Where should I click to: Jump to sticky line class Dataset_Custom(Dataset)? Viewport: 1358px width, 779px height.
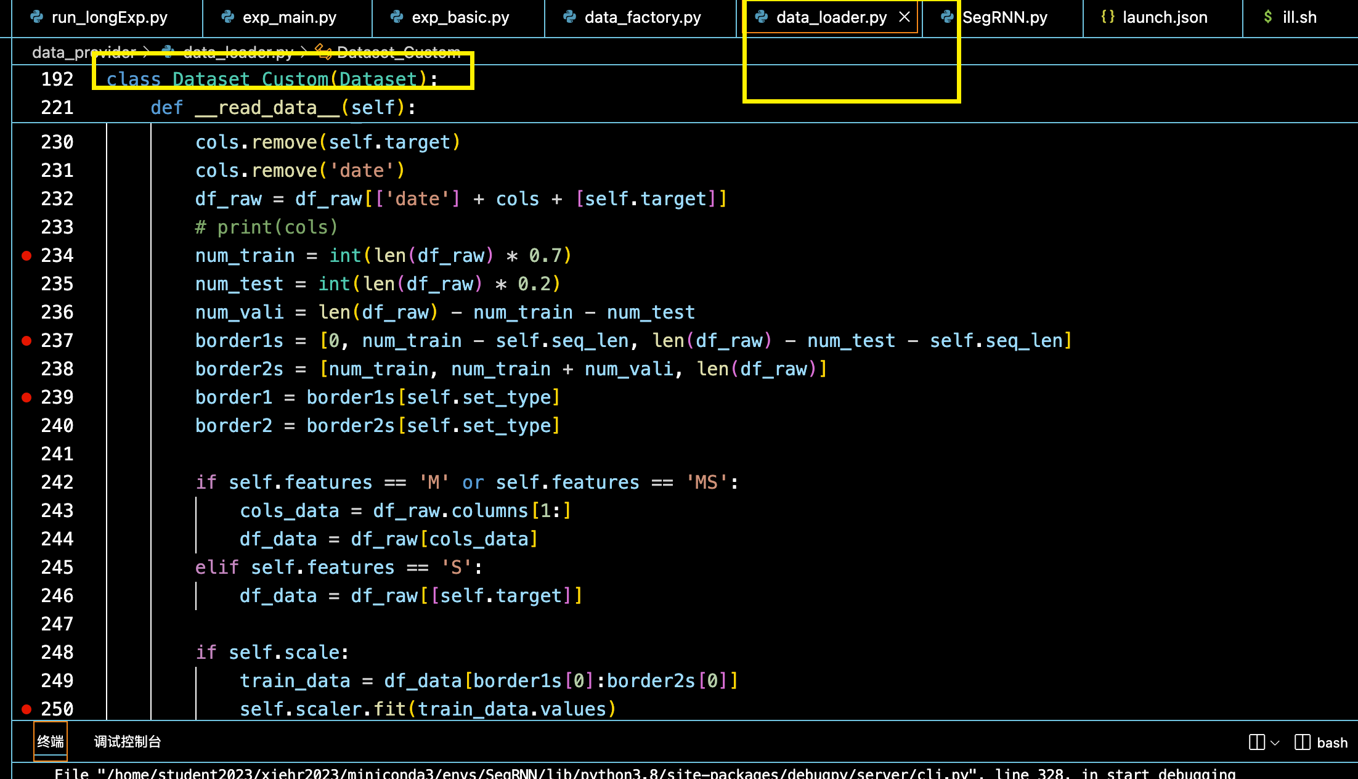pos(272,79)
